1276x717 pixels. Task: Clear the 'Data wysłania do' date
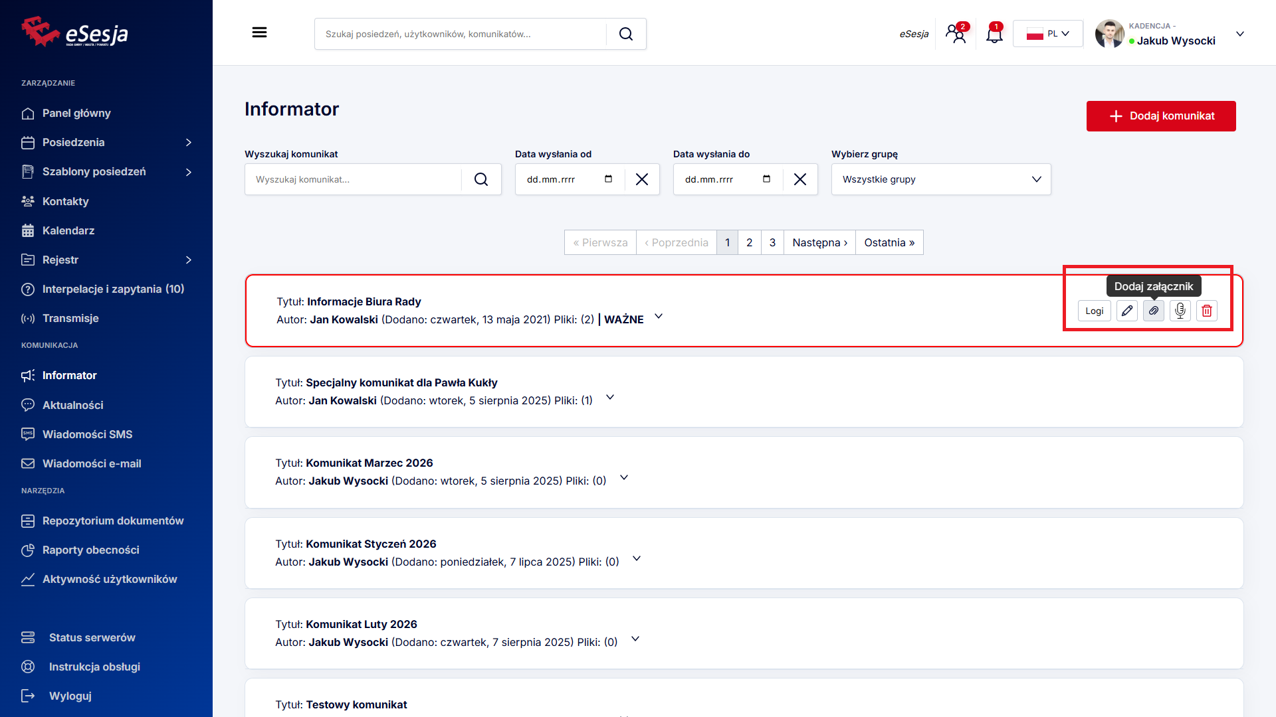pyautogui.click(x=800, y=179)
